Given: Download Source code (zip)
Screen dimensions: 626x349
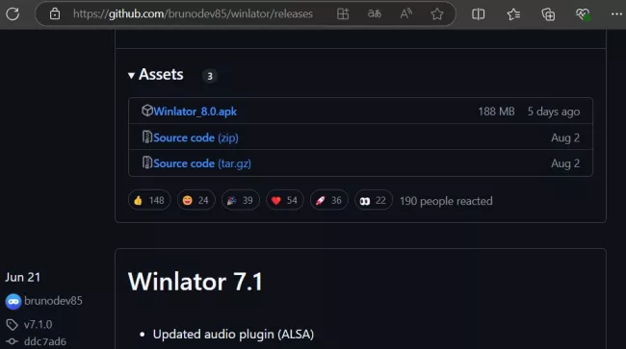Looking at the screenshot, I should 196,137.
